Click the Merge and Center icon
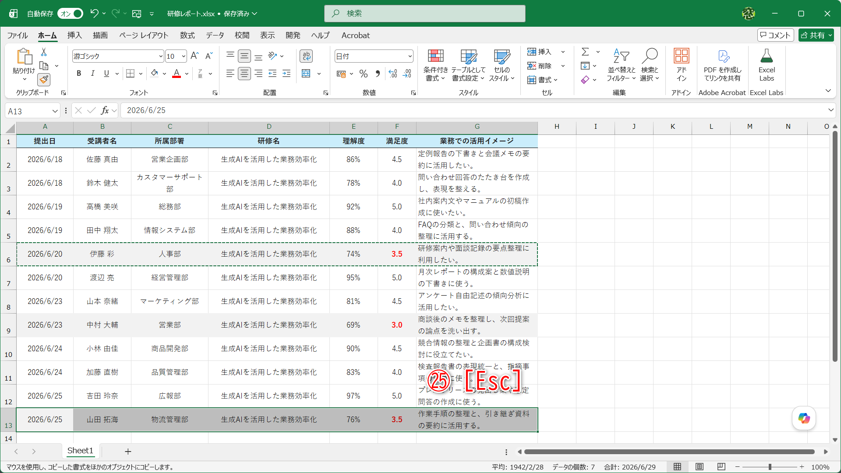 [306, 73]
